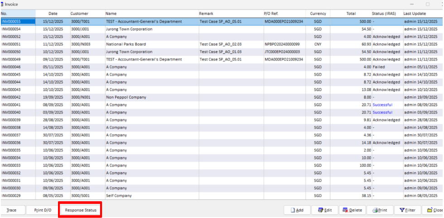Click the 38.15 total cell
Image resolution: width=444 pixels, height=218 pixels.
click(x=351, y=196)
